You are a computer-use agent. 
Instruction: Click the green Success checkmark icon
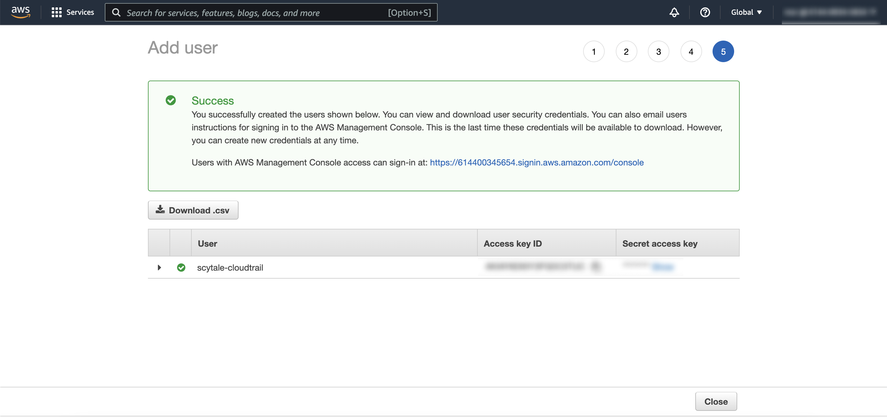pyautogui.click(x=170, y=100)
